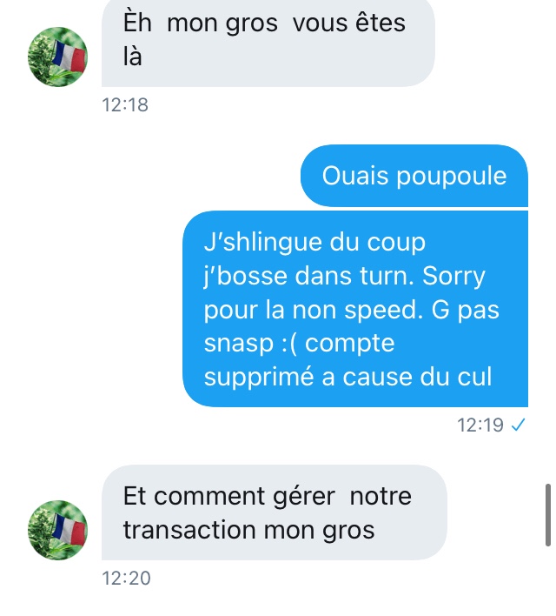Click the 12:19 timestamp
Screen dimensions: 556x616
coord(480,425)
